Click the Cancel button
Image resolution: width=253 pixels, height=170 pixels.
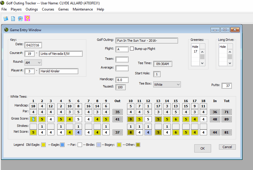pos(227,147)
